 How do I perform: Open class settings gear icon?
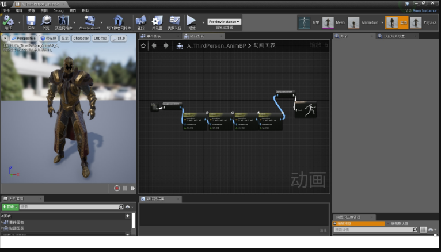[x=157, y=22]
